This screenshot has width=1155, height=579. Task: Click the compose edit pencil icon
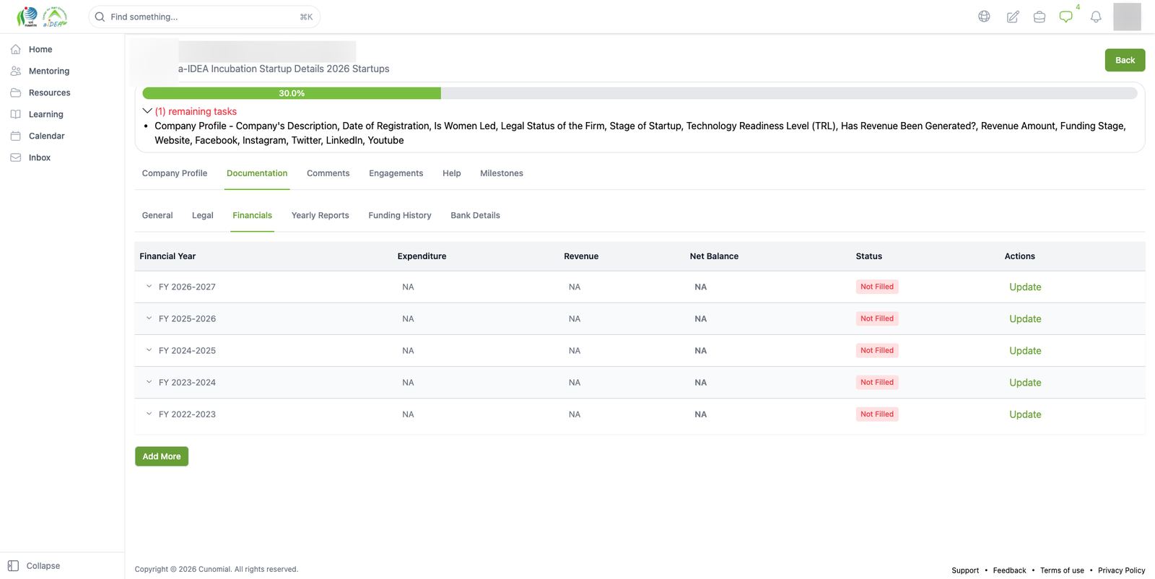click(x=1013, y=17)
